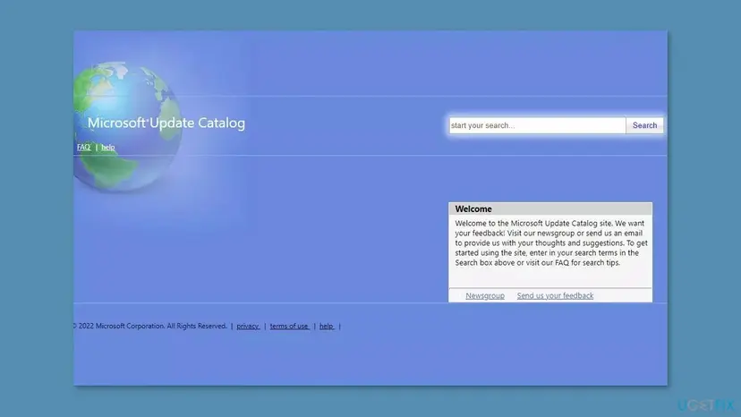Image resolution: width=741 pixels, height=417 pixels.
Task: Click the Welcome message paragraph text
Action: [551, 243]
